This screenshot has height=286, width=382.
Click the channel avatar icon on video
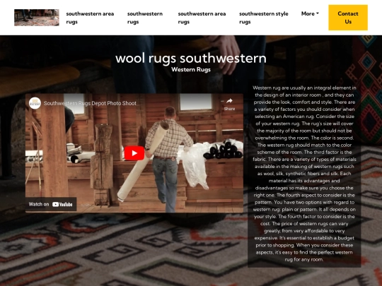pyautogui.click(x=35, y=103)
